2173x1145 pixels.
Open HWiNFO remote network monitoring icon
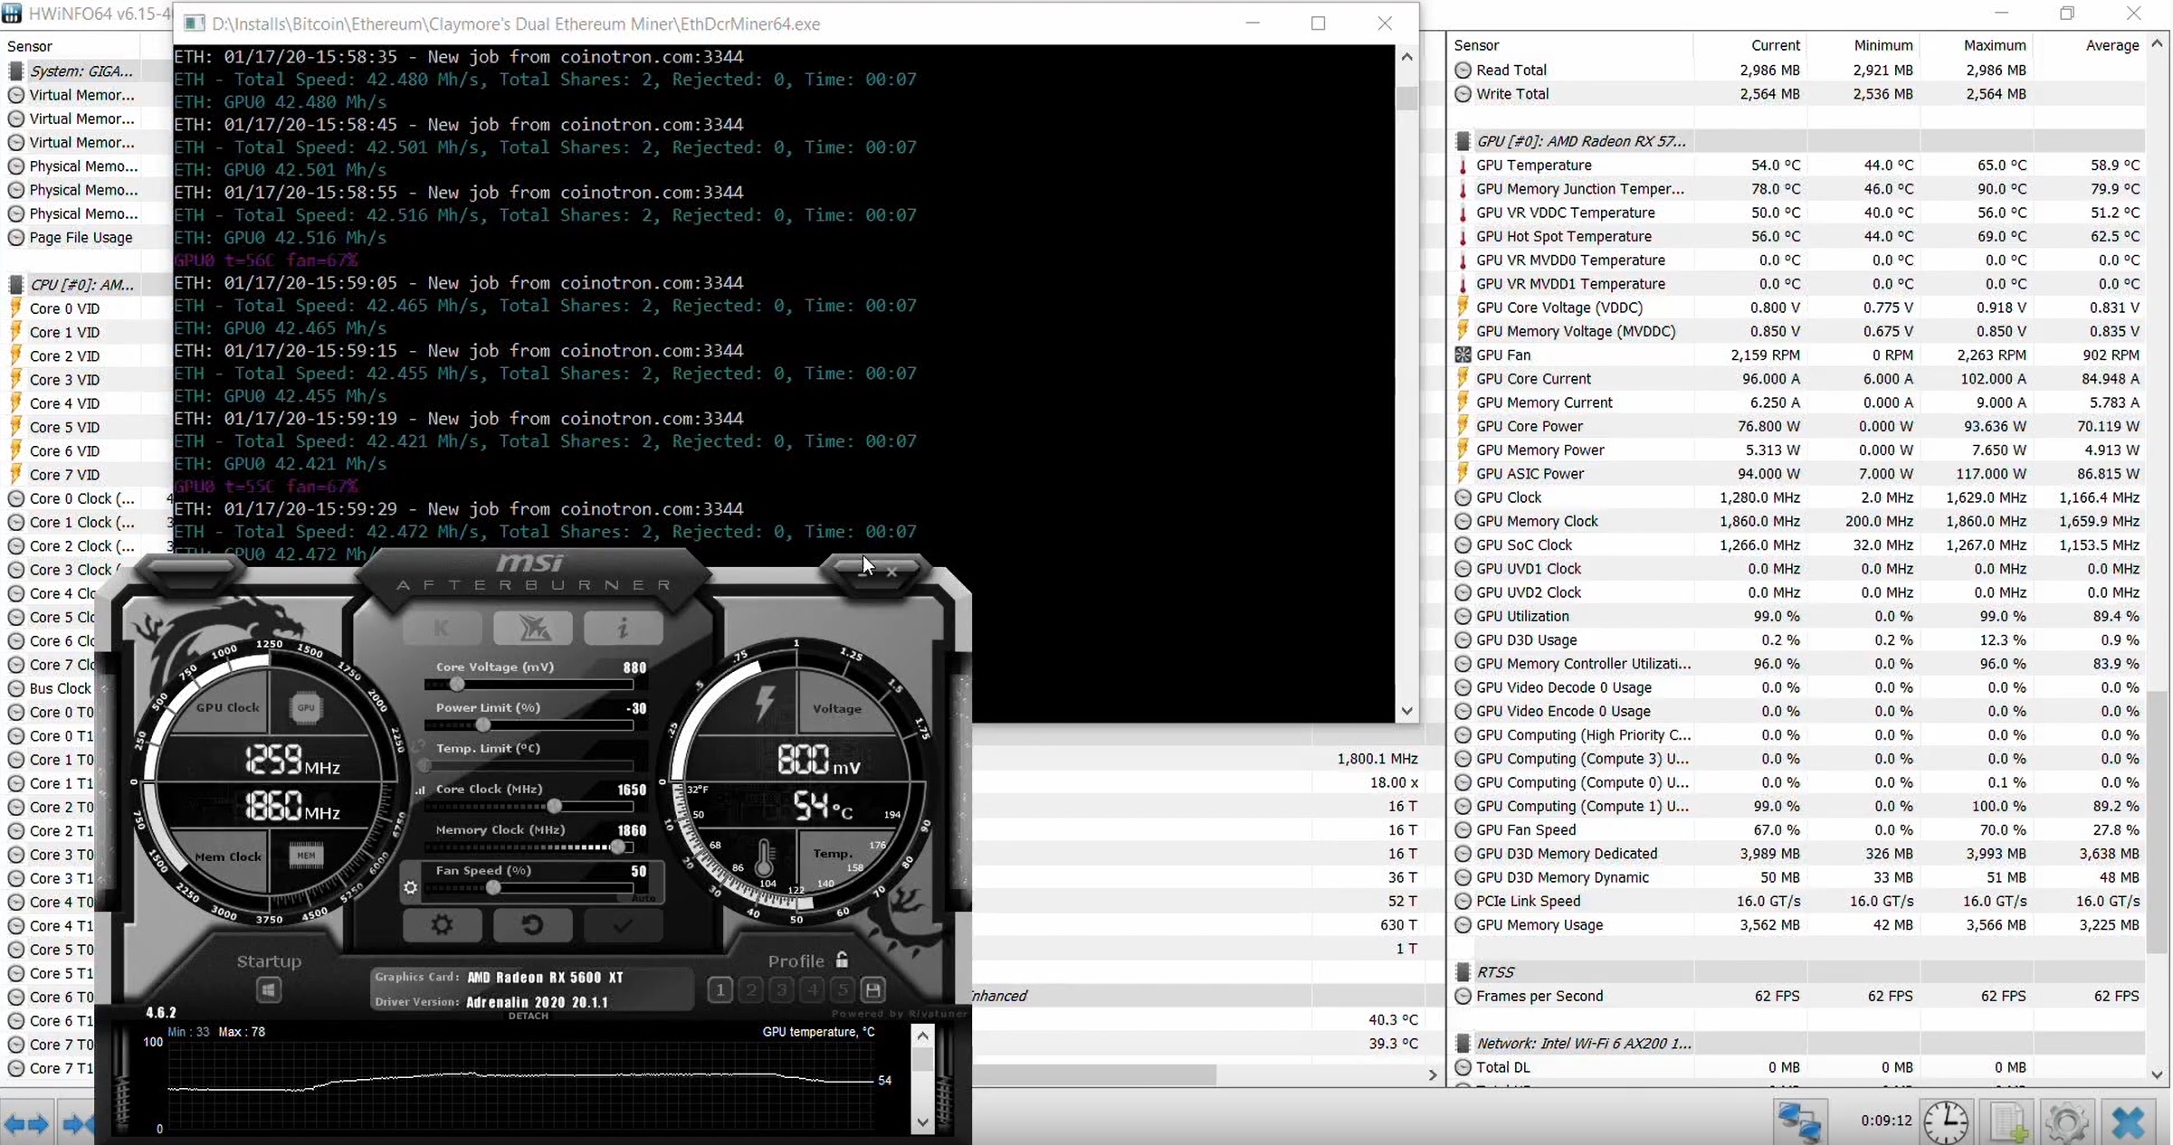pos(1799,1121)
